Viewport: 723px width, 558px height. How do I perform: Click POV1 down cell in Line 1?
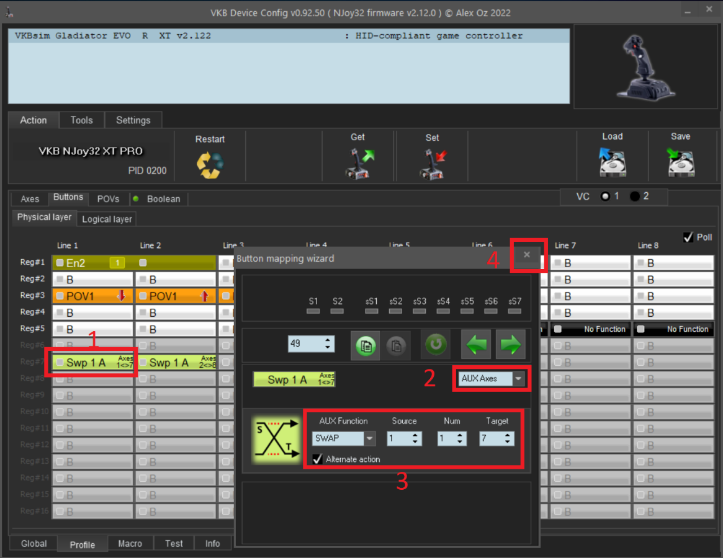point(92,296)
